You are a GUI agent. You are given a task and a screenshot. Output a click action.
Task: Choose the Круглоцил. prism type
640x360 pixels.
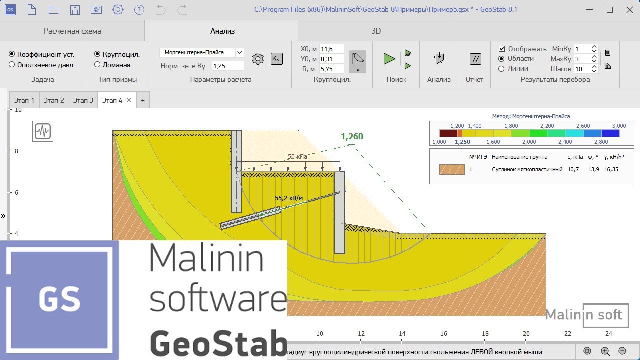[x=97, y=54]
